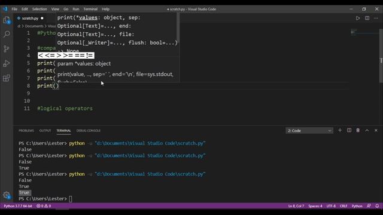Click line number 9 in gutter
The width and height of the screenshot is (383, 215).
(x=28, y=93)
